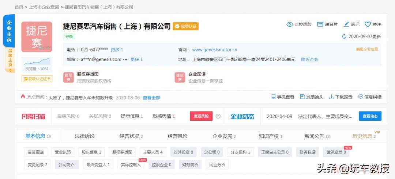395x179 pixels.
Task: Switch to the 法律诉讼 tab
Action: click(84, 136)
